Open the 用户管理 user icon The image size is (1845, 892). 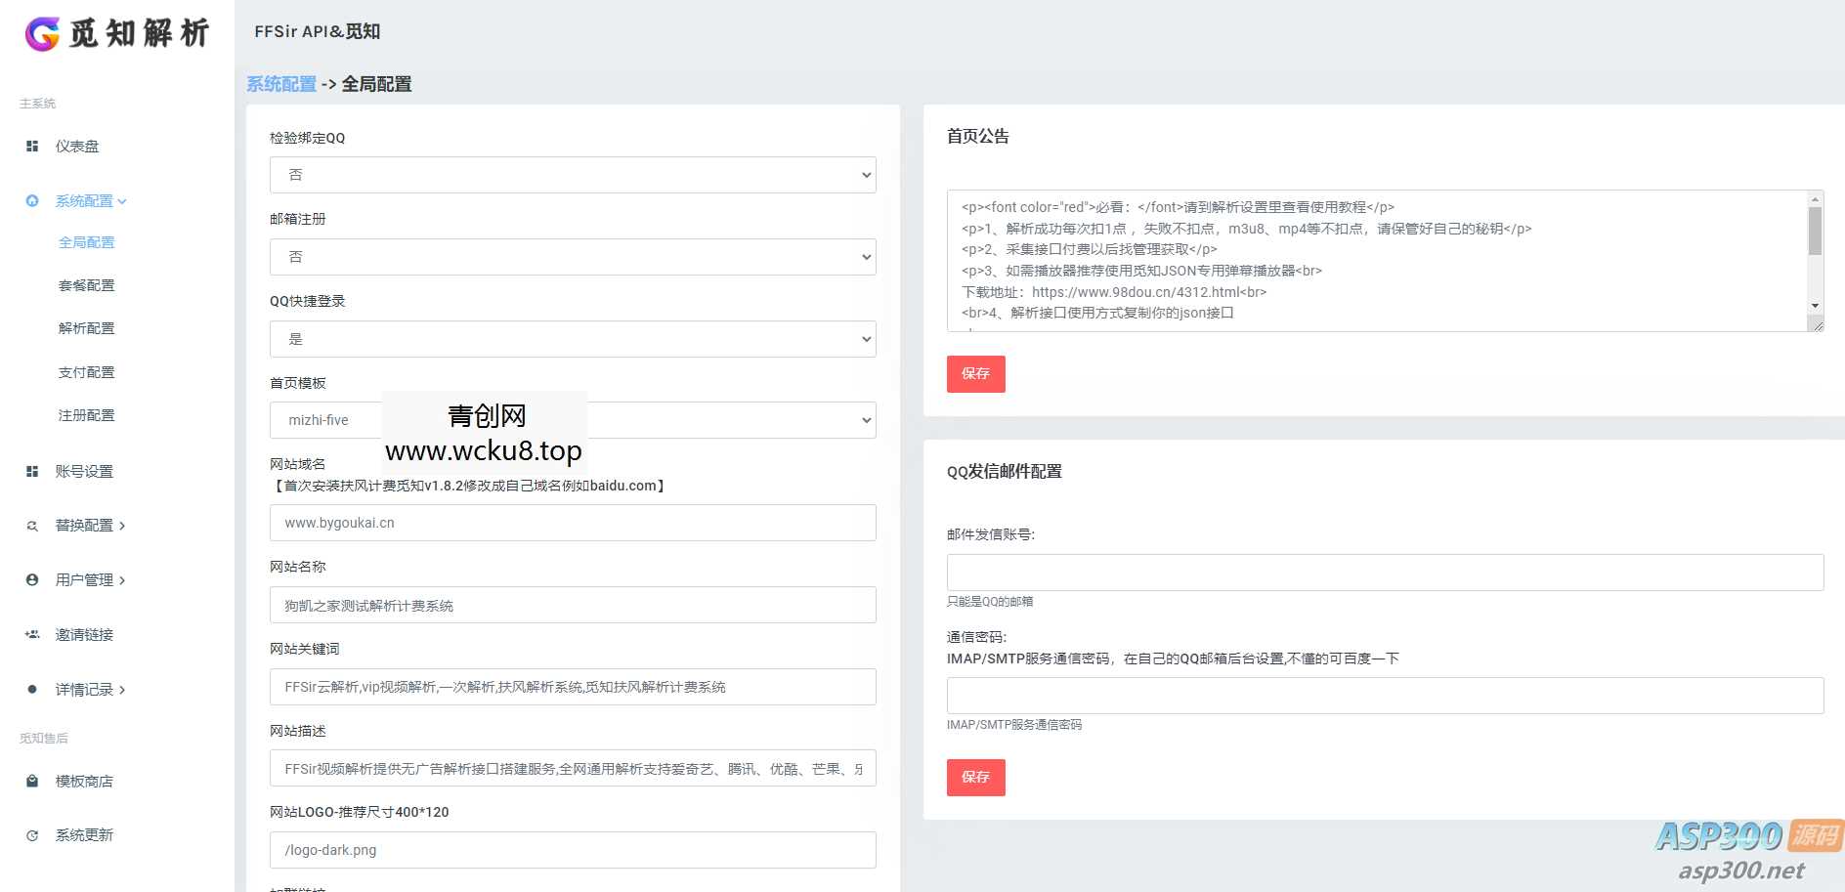click(x=32, y=579)
